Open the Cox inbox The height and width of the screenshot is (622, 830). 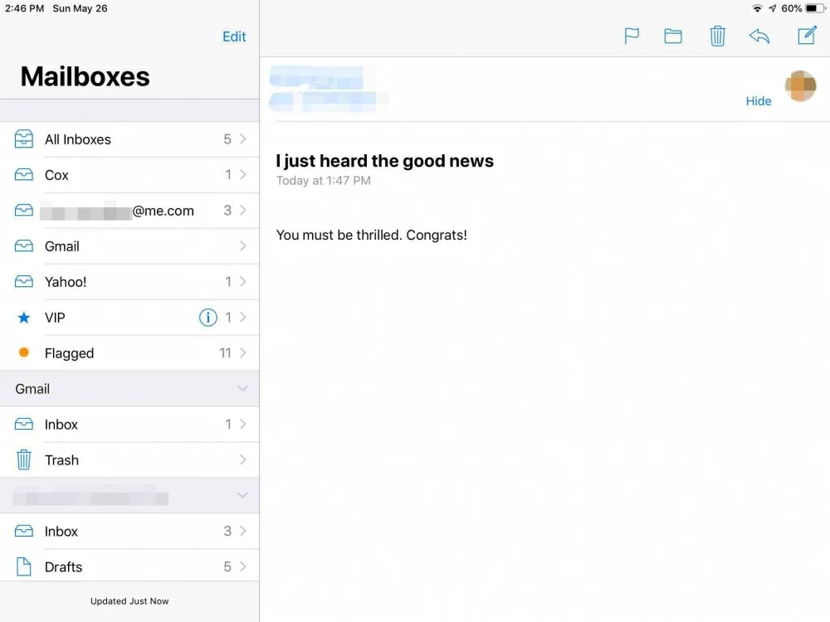point(129,174)
